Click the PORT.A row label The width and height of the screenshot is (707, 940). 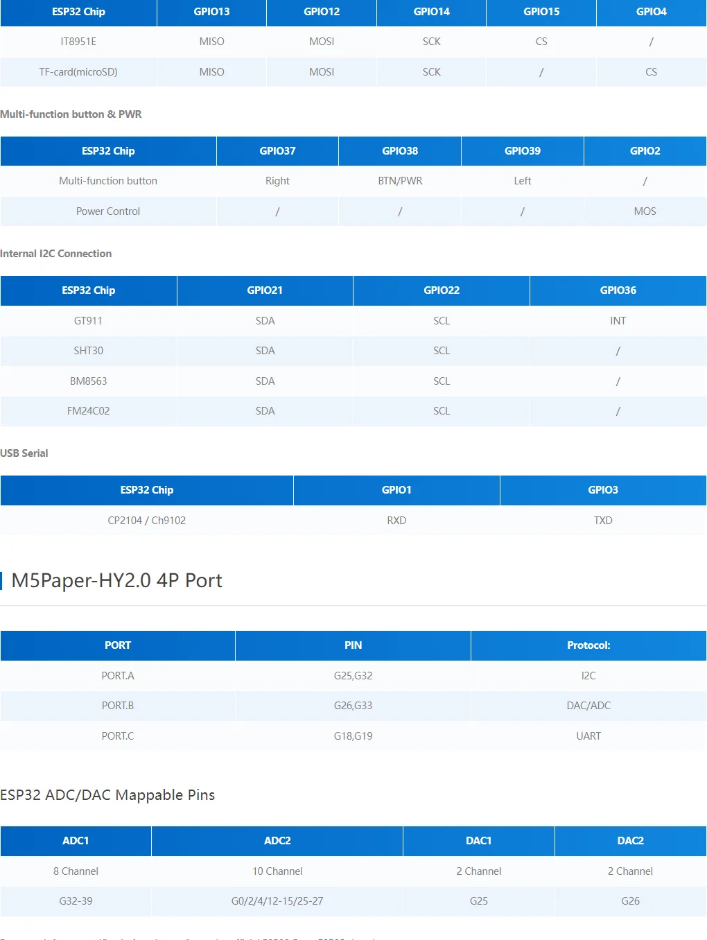click(118, 676)
